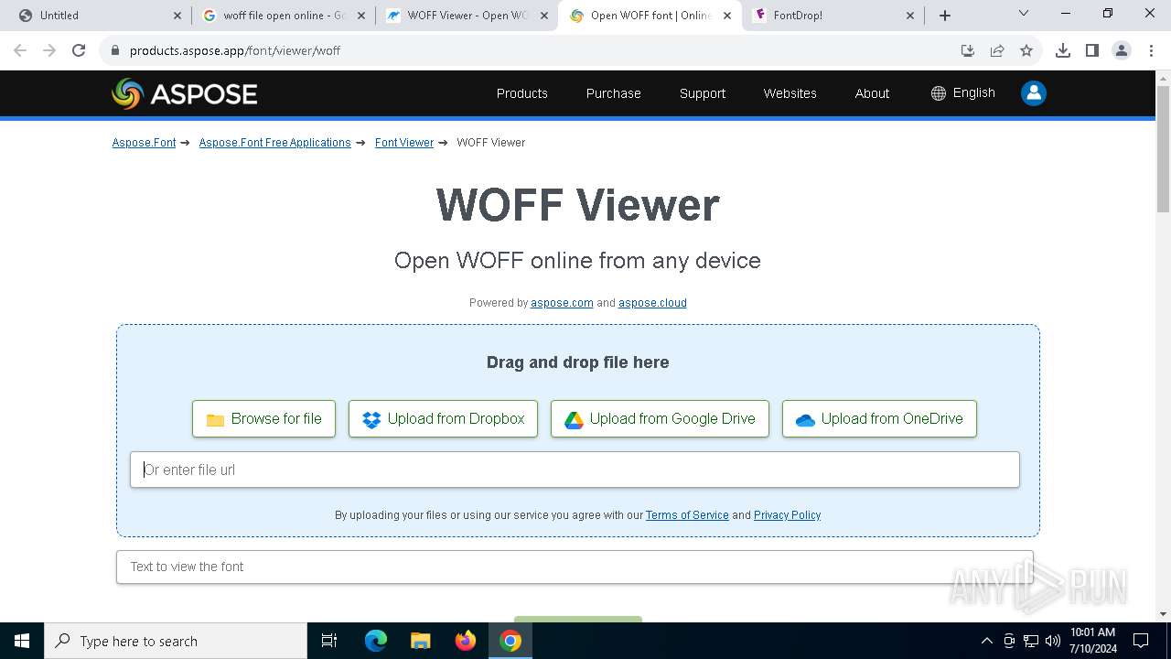Open the tab search dropdown arrow
This screenshot has width=1171, height=659.
click(x=1024, y=14)
